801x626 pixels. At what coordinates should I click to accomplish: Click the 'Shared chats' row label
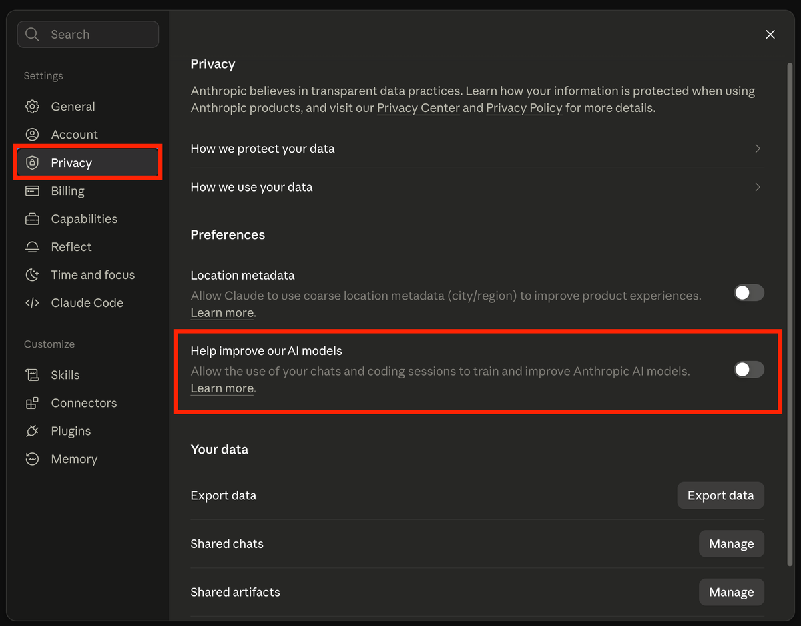click(227, 544)
